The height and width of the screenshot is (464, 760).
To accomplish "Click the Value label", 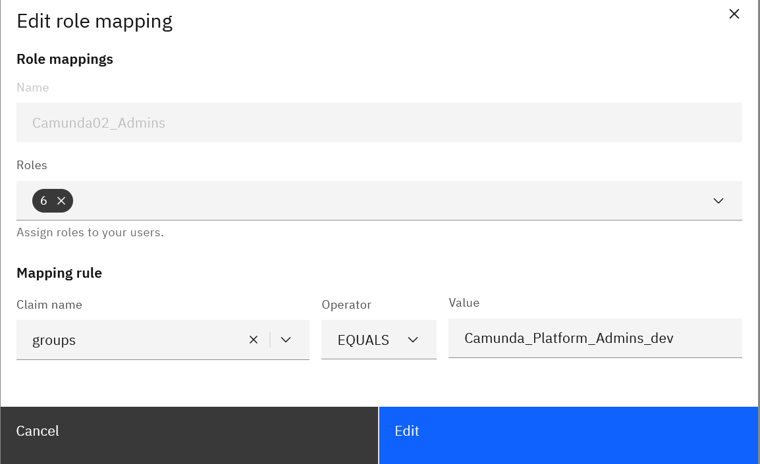I will click(x=464, y=303).
